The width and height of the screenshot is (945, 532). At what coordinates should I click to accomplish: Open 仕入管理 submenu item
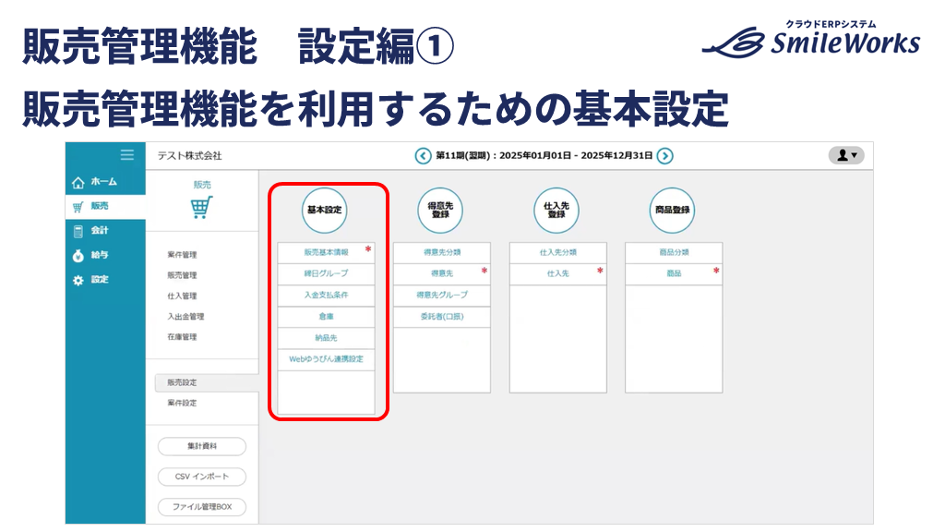(182, 296)
